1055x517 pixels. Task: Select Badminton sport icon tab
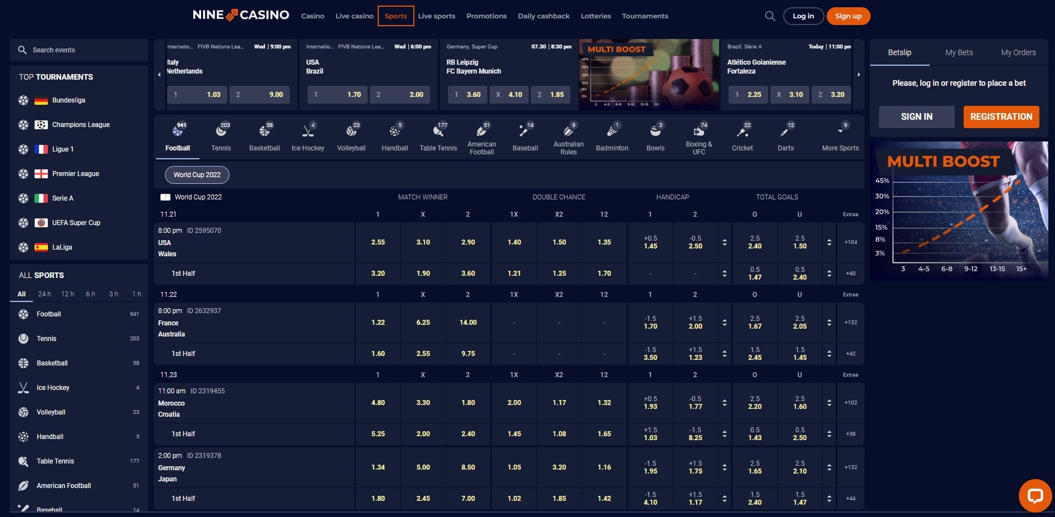612,137
